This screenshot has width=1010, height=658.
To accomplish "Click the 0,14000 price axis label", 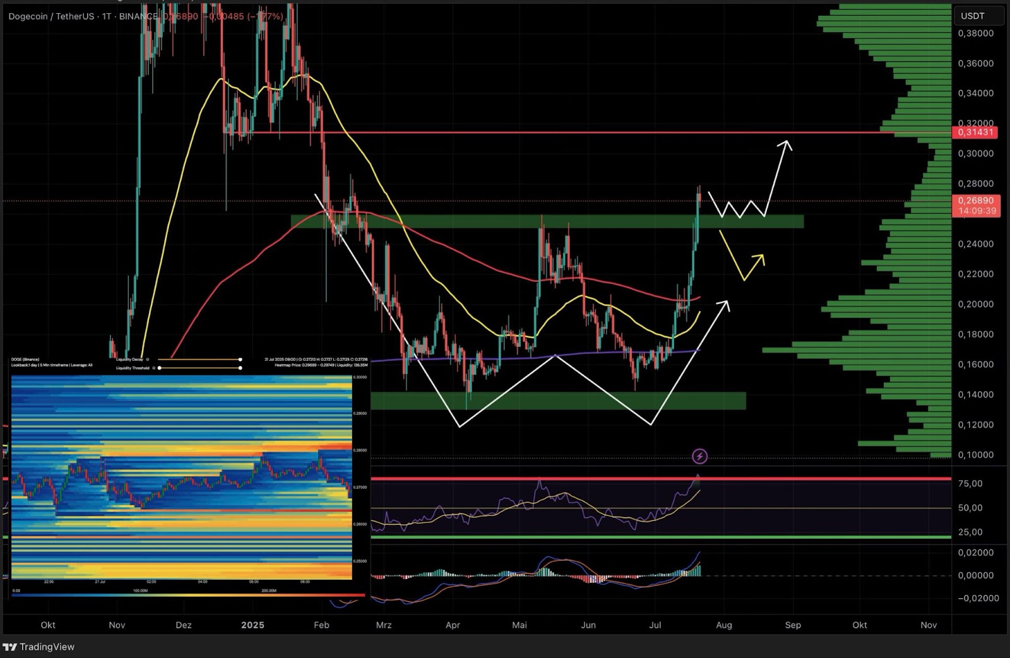I will [976, 394].
